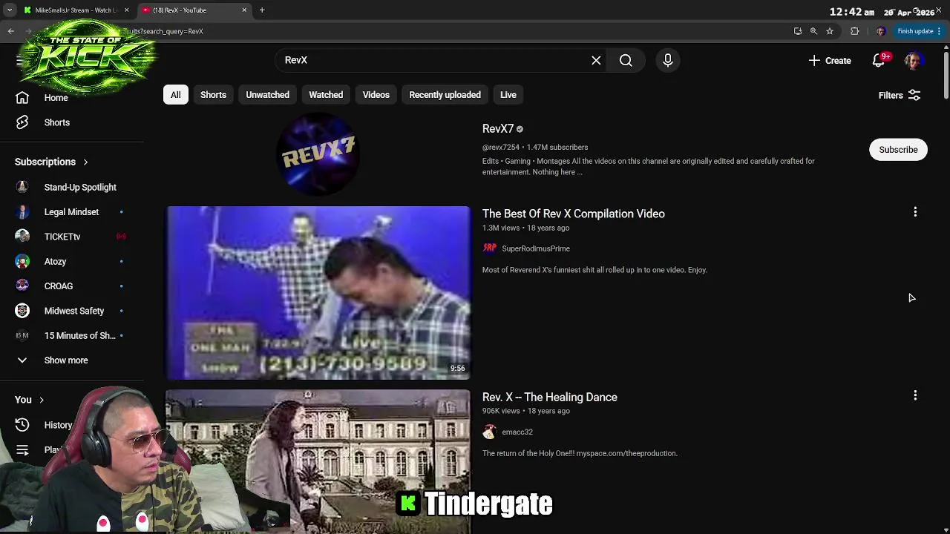Open 15 Minutes of Sh... subscription

72,336
